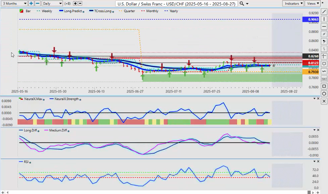
Task: Close the NeuralX indicator panel
Action: point(318,99)
